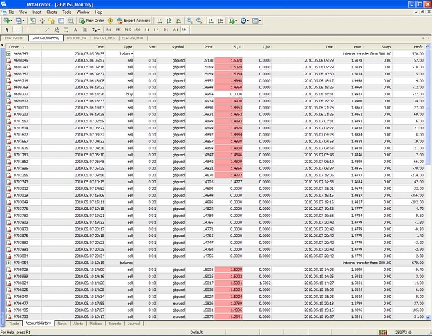
Task: Sort by the Symbol column header
Action: [171, 47]
